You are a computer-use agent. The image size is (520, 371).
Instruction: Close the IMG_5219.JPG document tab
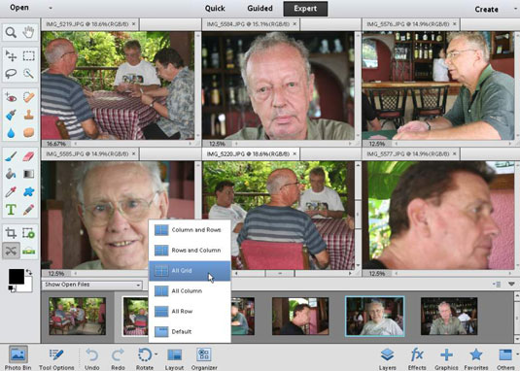(134, 24)
